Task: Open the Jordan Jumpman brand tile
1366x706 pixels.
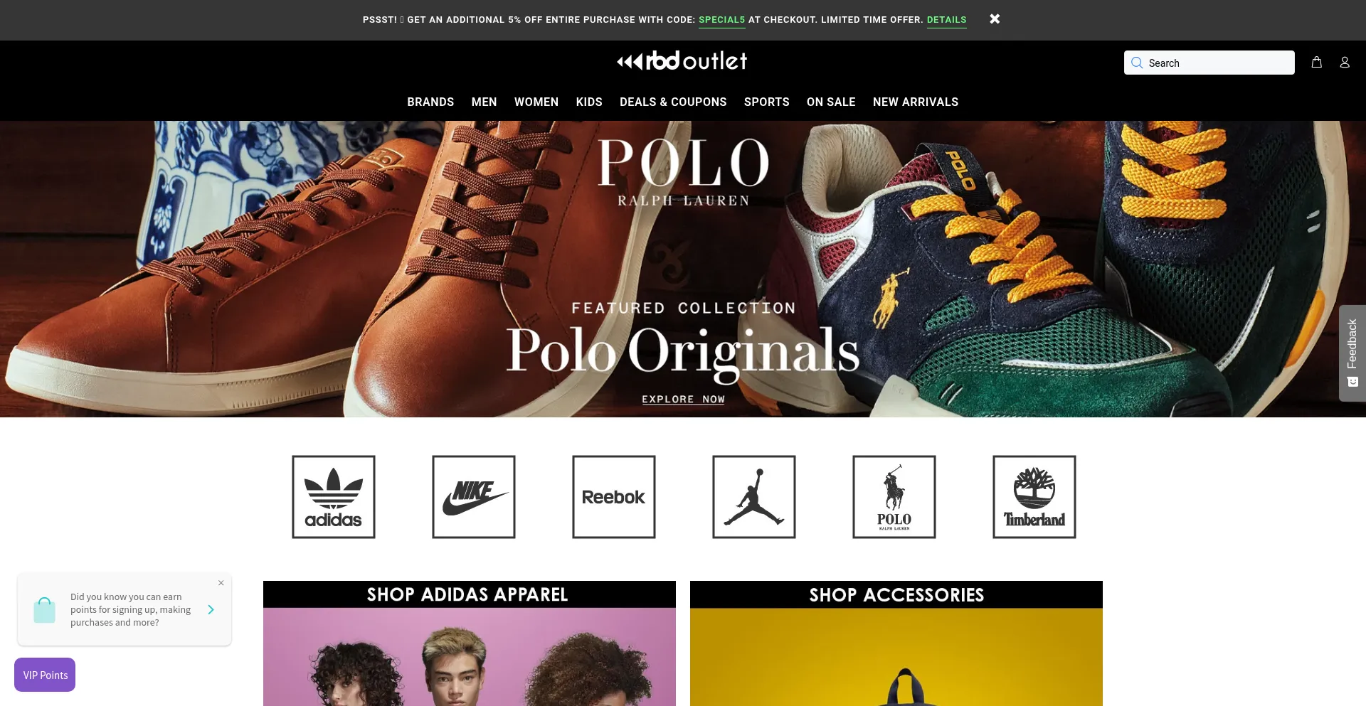Action: pos(754,497)
